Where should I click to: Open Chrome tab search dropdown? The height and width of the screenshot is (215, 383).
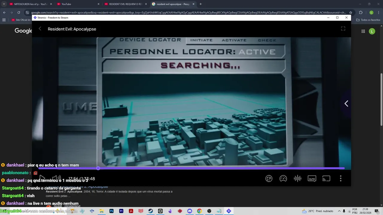(x=4, y=4)
